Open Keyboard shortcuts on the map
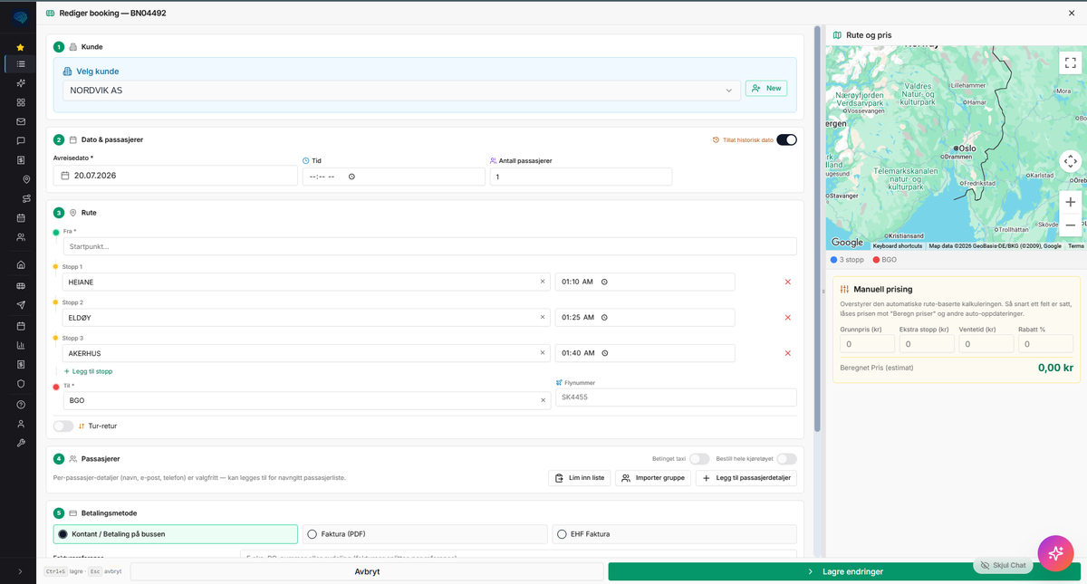Image resolution: width=1087 pixels, height=584 pixels. tap(898, 246)
